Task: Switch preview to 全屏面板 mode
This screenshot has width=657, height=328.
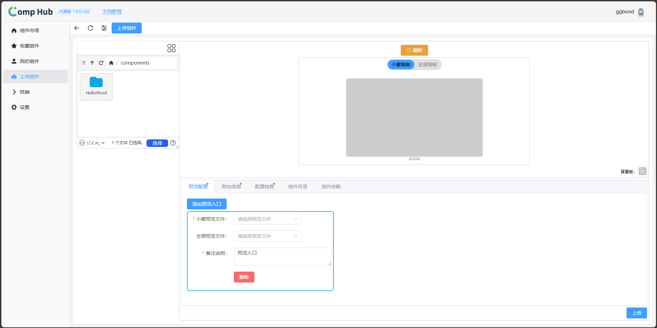Action: pyautogui.click(x=427, y=65)
